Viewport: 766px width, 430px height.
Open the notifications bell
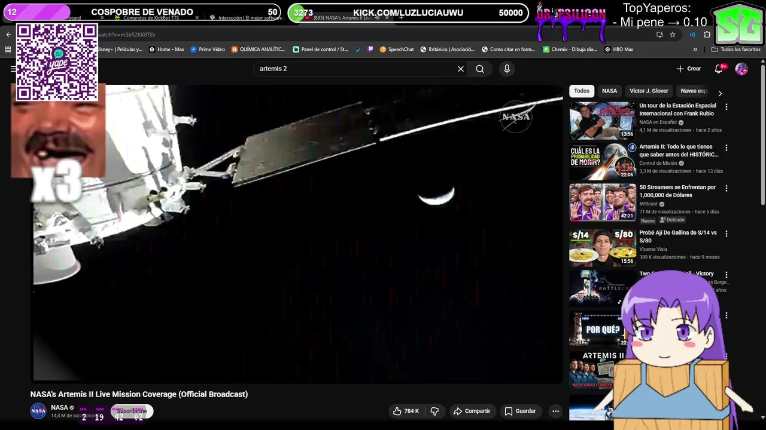719,69
